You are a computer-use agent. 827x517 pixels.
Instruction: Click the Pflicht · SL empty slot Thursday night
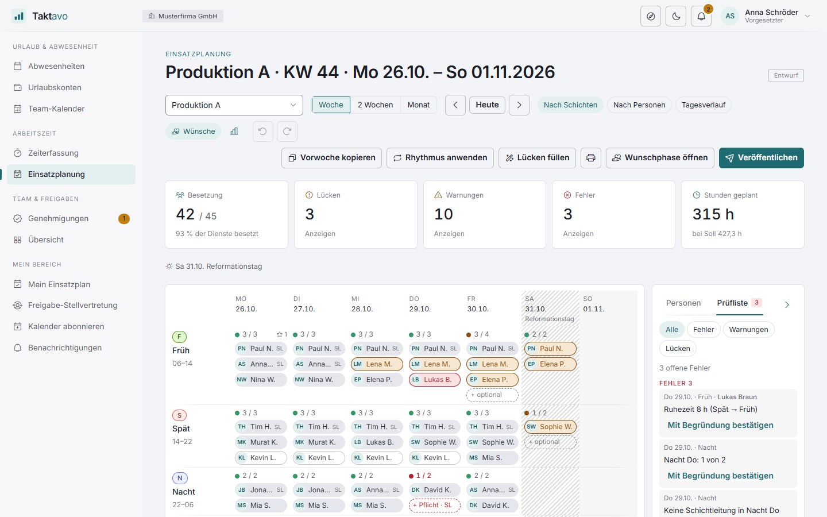click(x=434, y=505)
